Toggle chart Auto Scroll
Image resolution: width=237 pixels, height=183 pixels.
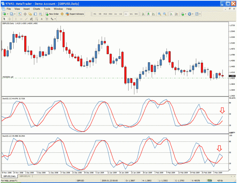tap(171, 14)
